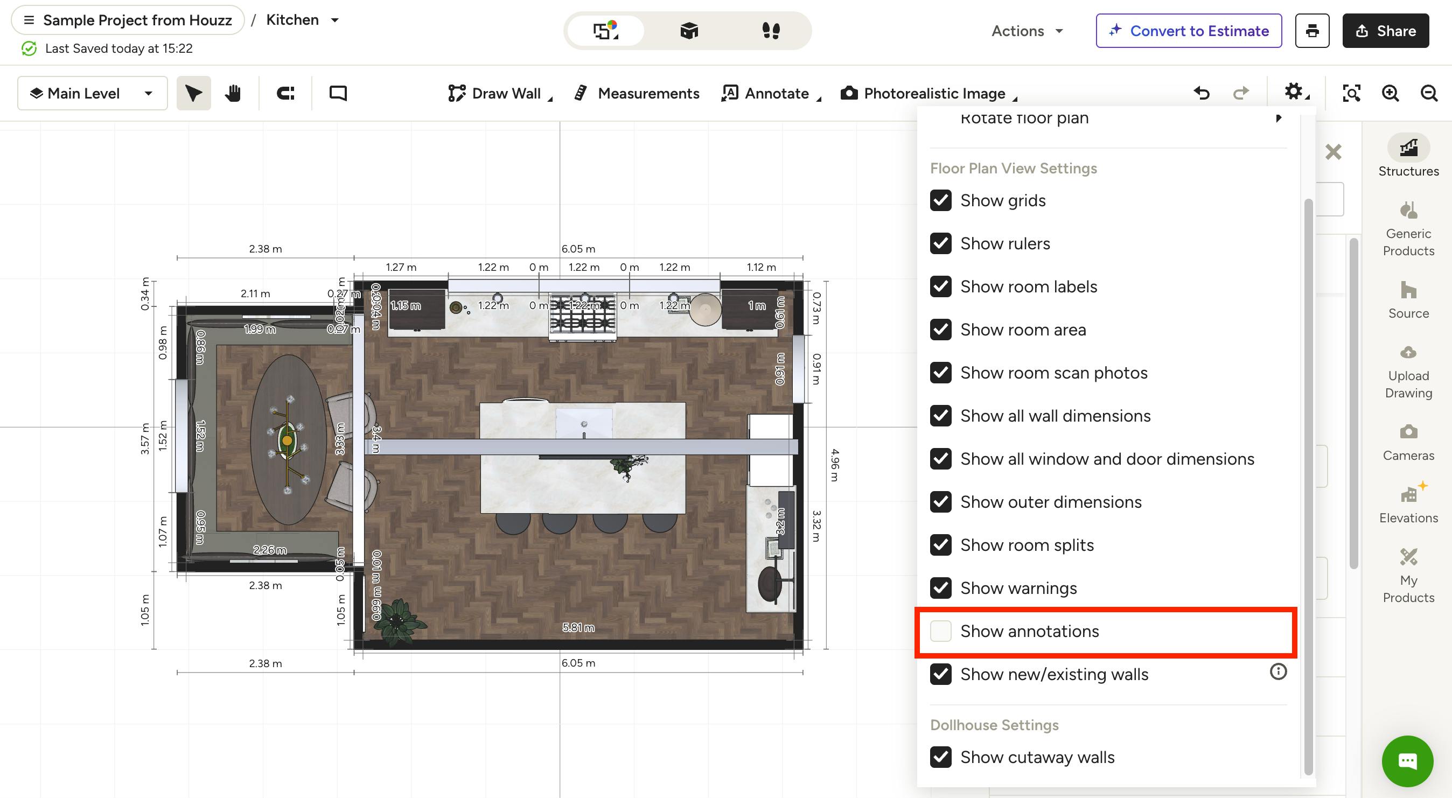The width and height of the screenshot is (1452, 798).
Task: Open My Products in sidebar
Action: (x=1408, y=576)
